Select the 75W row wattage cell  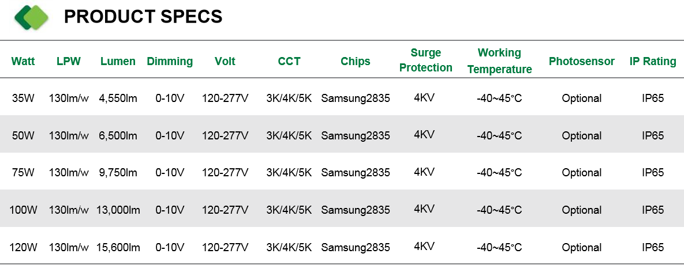23,173
